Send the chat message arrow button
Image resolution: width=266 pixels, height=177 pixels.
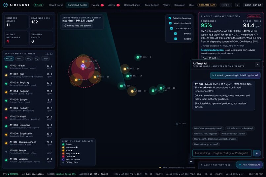click(x=257, y=153)
